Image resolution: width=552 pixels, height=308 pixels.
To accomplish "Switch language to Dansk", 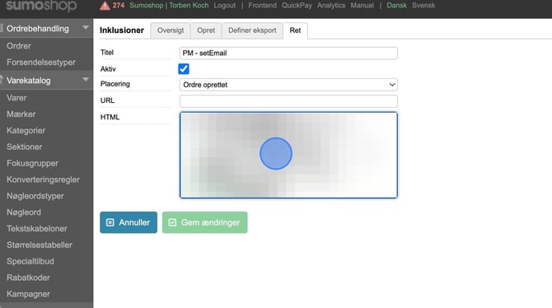I will pos(397,5).
